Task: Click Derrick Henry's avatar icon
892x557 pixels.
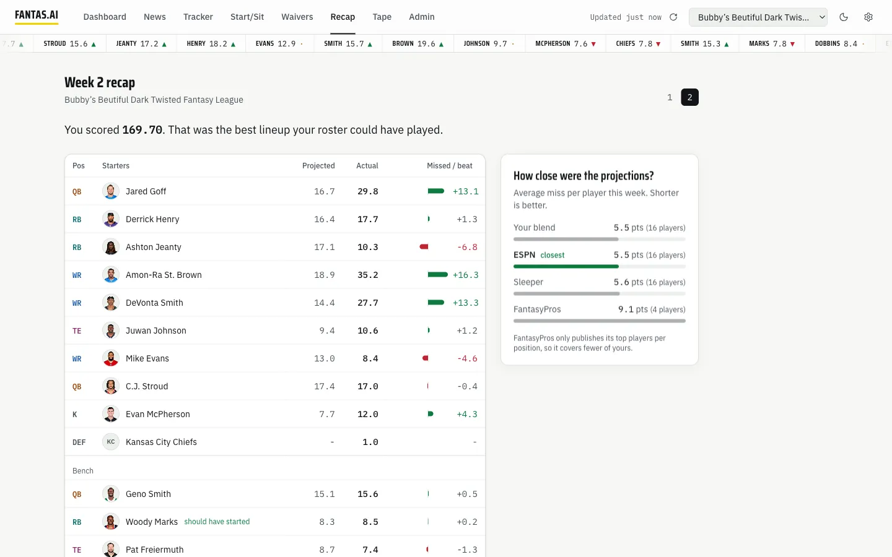Action: pyautogui.click(x=111, y=219)
